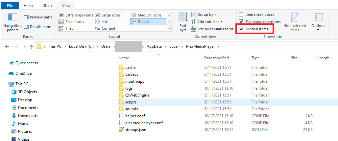Go forward with the Forward arrow

point(16,46)
